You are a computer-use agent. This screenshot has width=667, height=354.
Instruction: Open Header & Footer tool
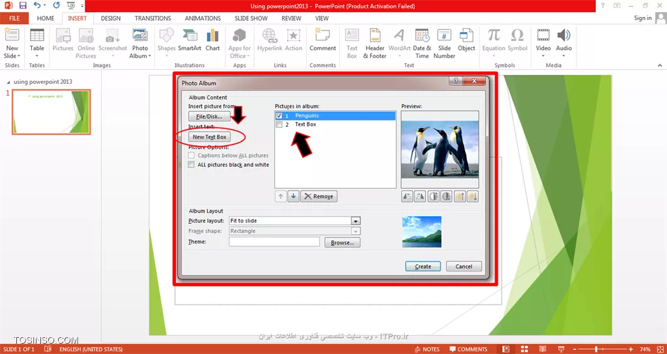tap(375, 44)
